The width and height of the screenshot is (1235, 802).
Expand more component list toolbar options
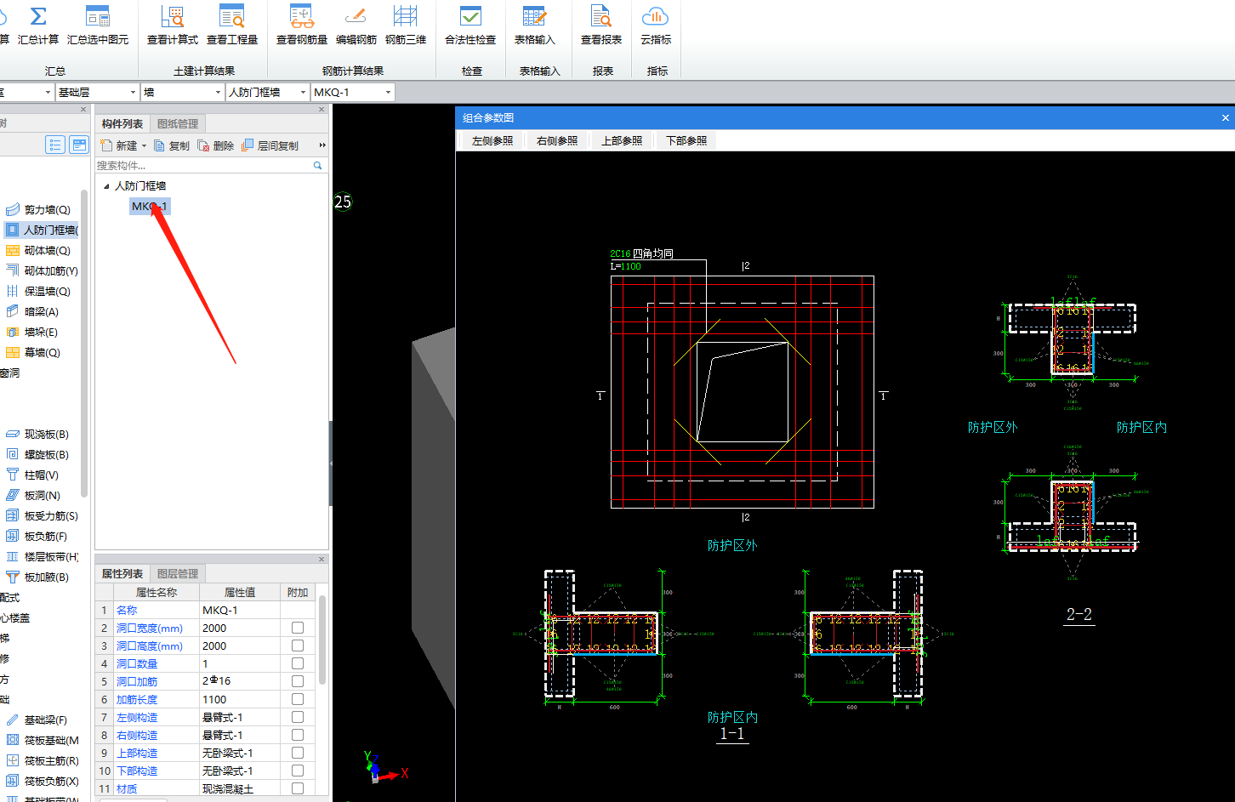[322, 145]
